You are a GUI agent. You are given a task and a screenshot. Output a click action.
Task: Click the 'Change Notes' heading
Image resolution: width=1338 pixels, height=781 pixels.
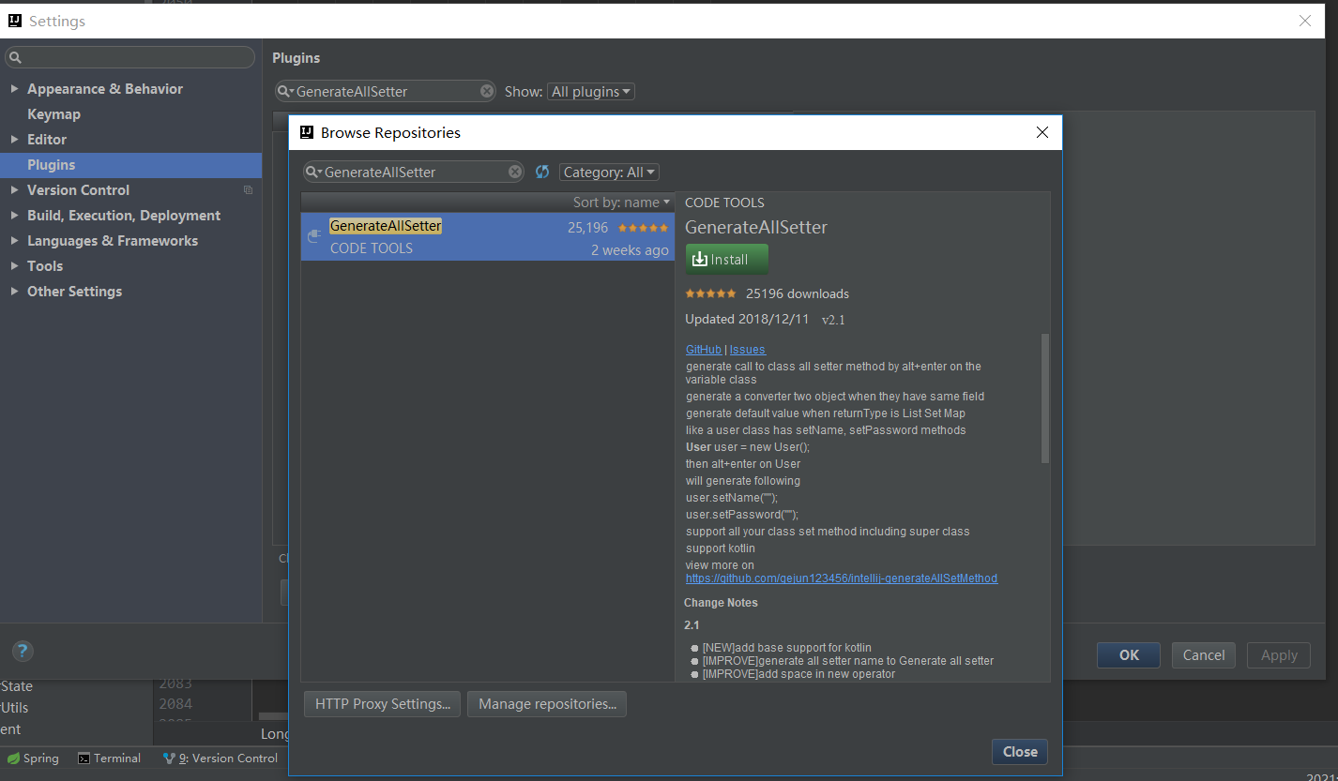(721, 603)
